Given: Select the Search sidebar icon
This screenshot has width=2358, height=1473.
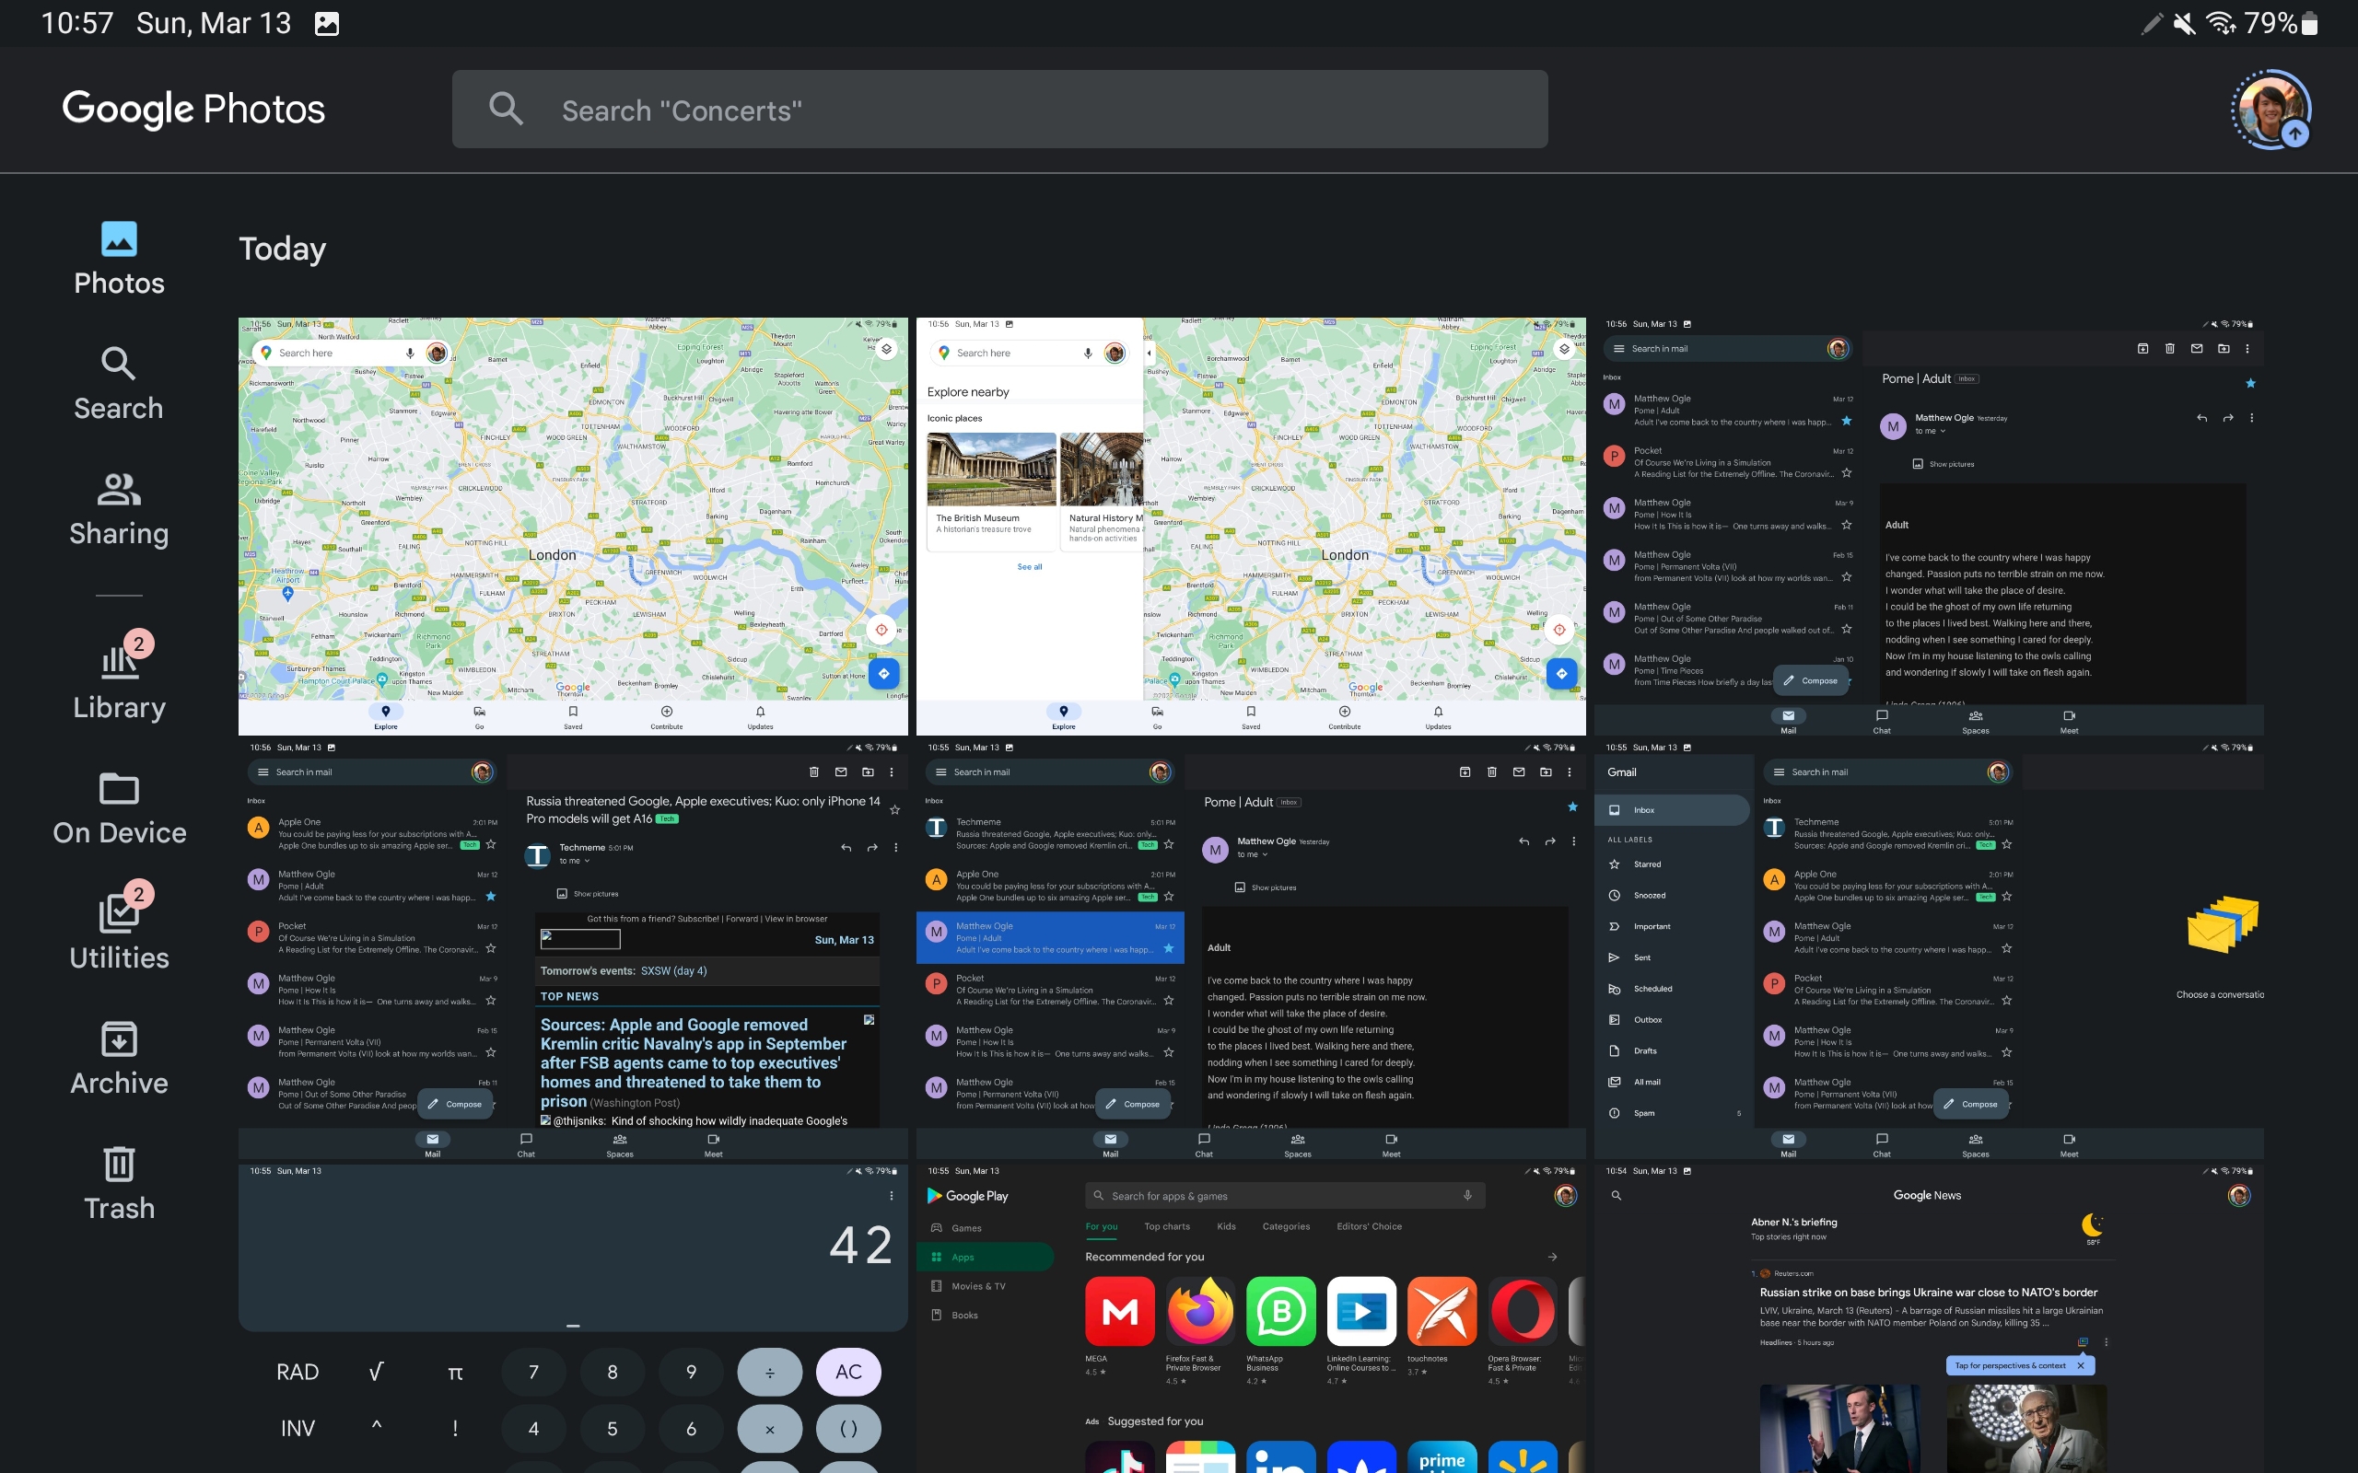Looking at the screenshot, I should (119, 383).
